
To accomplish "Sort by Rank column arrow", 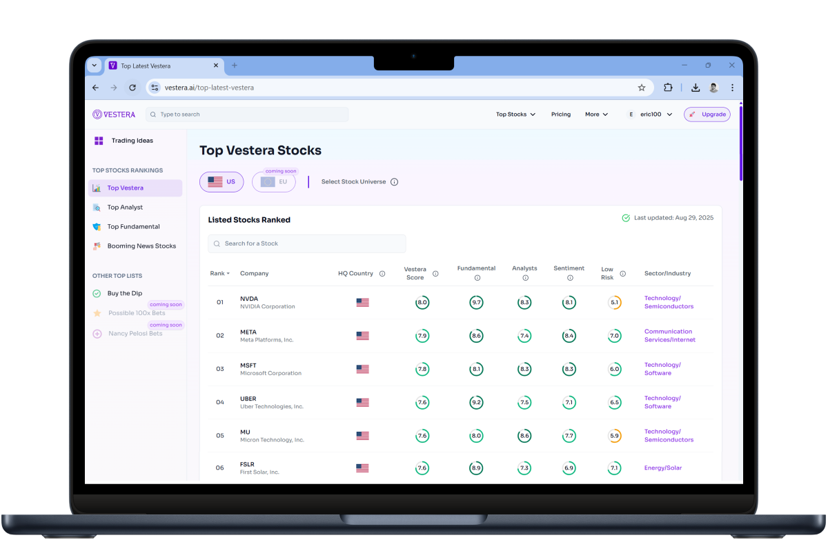I will [x=228, y=274].
